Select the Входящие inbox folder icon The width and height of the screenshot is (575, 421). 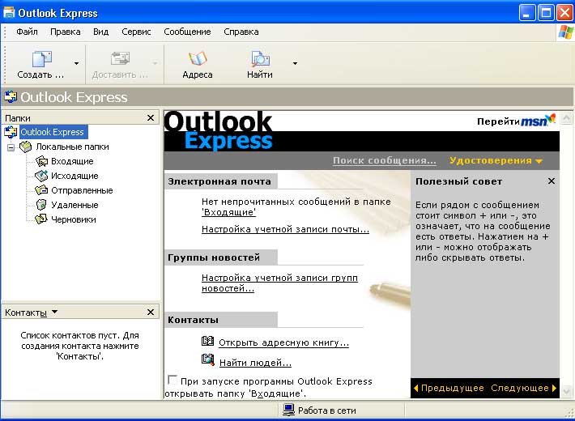click(x=42, y=161)
